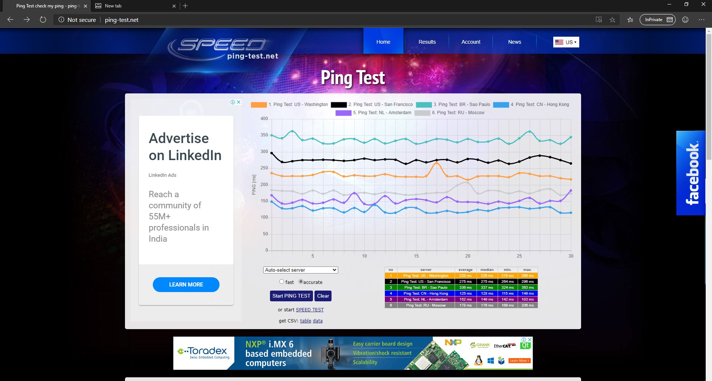
Task: Go back to the previous page
Action: point(10,20)
